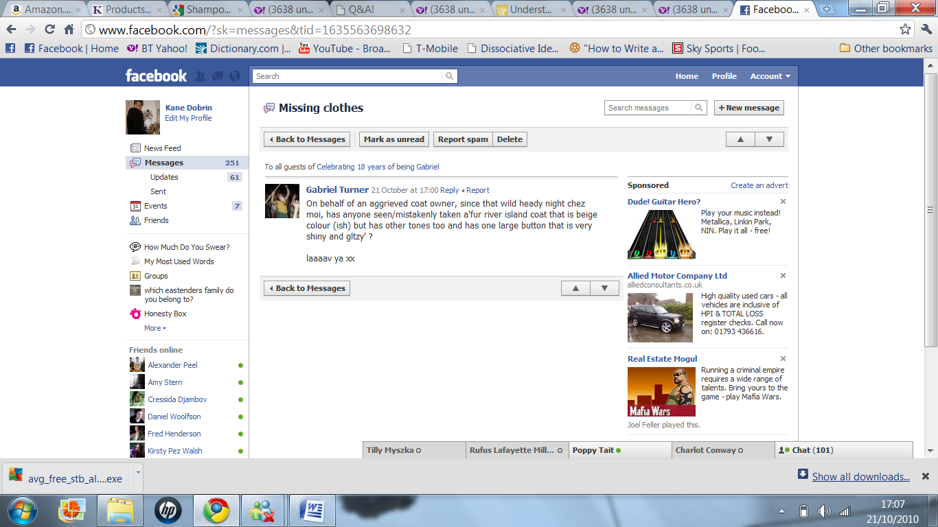The image size is (938, 527).
Task: Open Other bookmarks folder
Action: pos(886,48)
